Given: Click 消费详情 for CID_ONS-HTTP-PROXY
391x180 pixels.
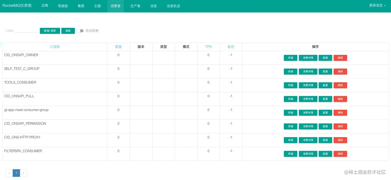Looking at the screenshot, I should tap(308, 140).
